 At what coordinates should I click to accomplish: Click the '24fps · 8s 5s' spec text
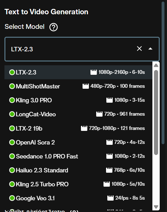tap(130, 198)
